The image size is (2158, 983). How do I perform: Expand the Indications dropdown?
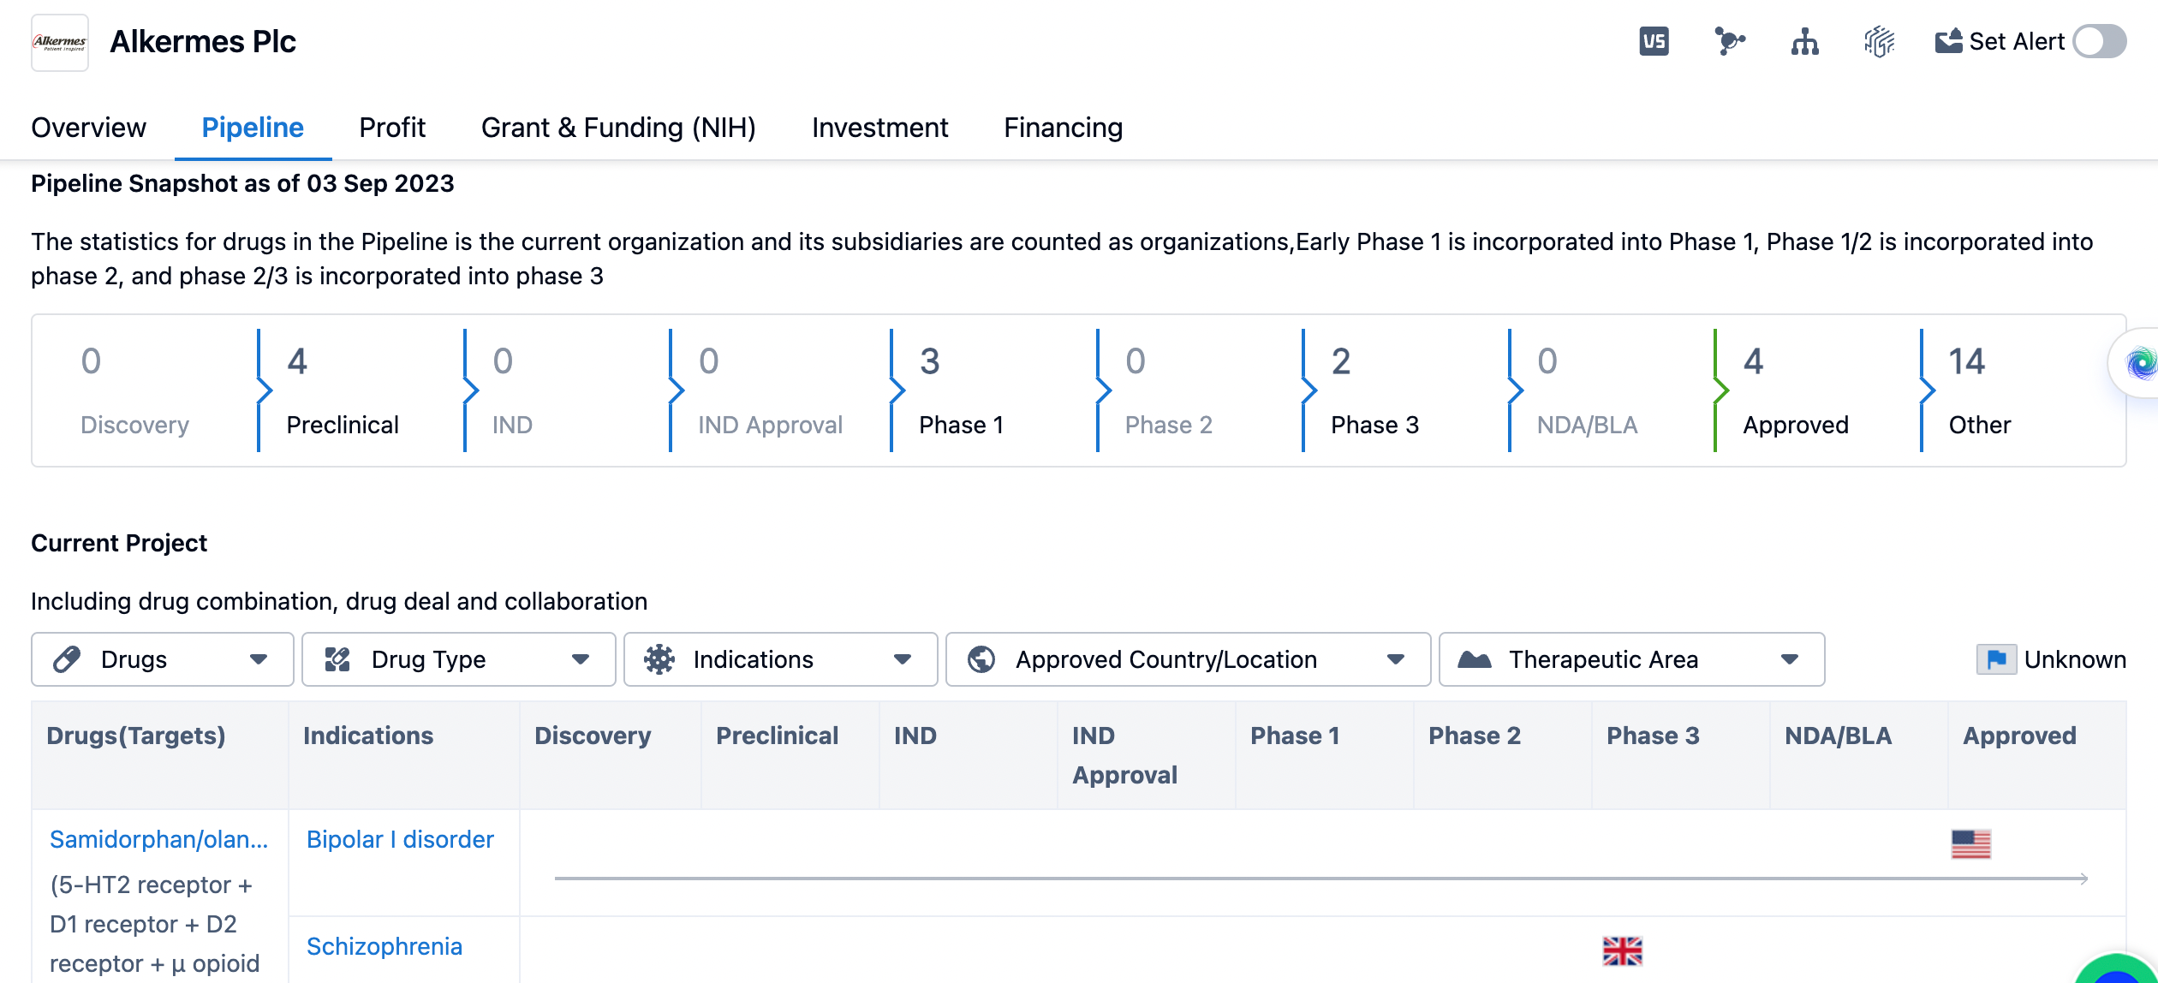pos(780,659)
